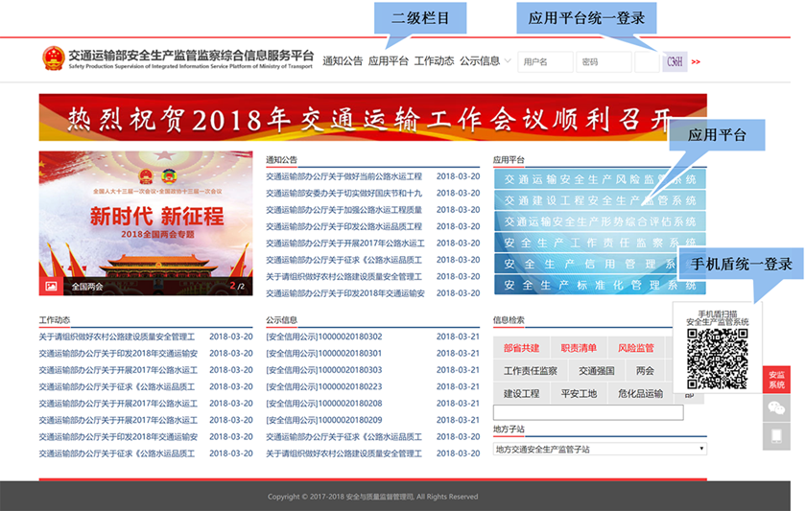This screenshot has height=511, width=806.
Task: Open the WeChat icon in right sidebar
Action: click(776, 408)
